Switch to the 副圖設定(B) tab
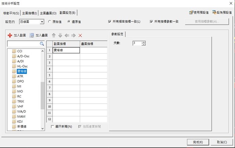Screen dimensions: 235x148 pos(67,13)
